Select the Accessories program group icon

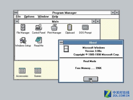[x=22, y=71]
